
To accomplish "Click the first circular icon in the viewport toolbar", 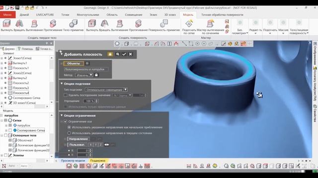I will pos(117,44).
